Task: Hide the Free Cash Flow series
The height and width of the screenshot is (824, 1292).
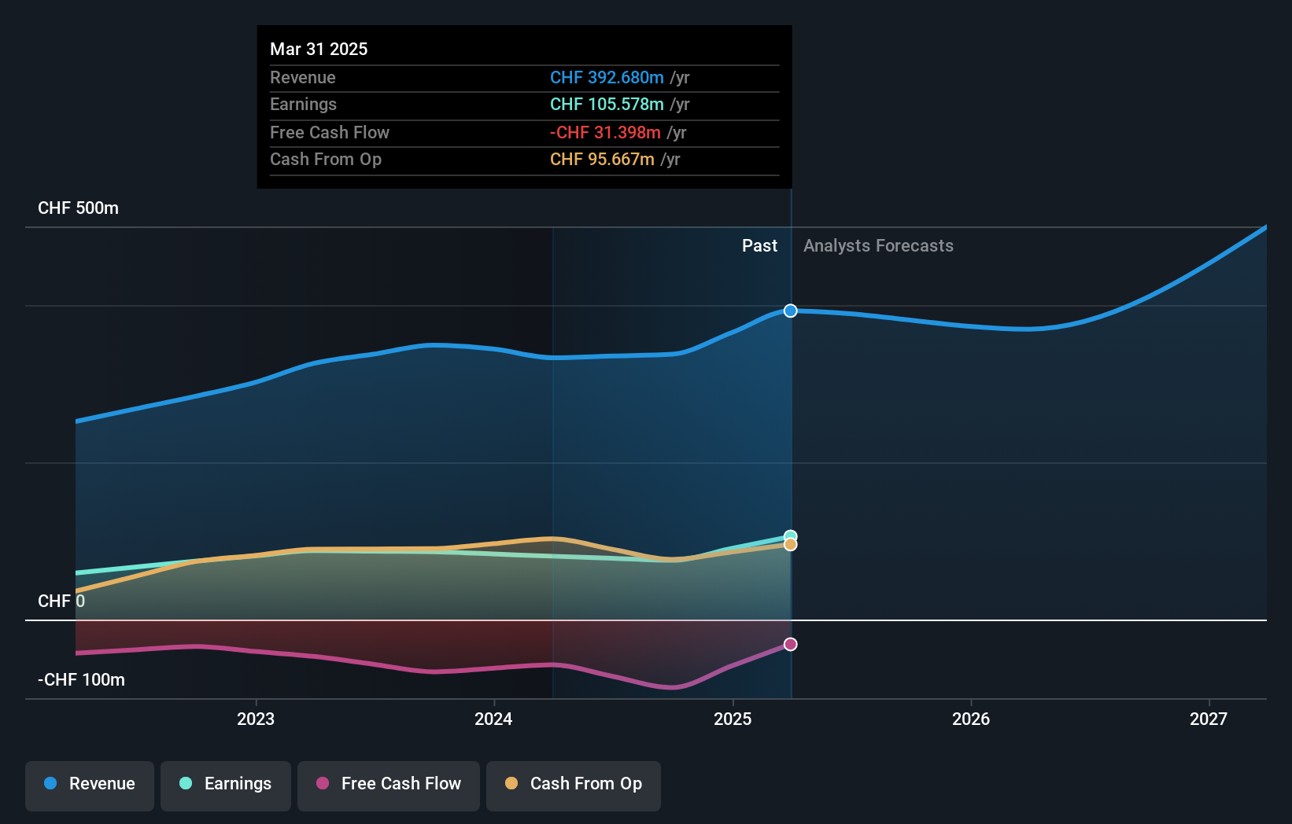Action: click(388, 785)
